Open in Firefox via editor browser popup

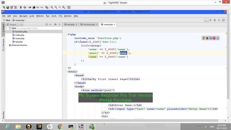tap(207, 38)
